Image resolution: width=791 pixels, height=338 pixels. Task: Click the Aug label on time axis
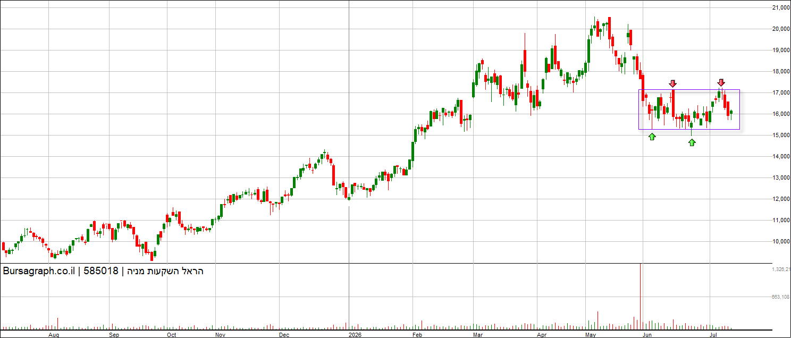point(53,335)
